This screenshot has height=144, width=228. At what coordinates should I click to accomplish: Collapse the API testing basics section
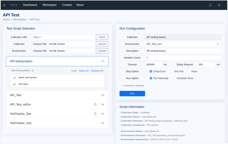coord(103,61)
